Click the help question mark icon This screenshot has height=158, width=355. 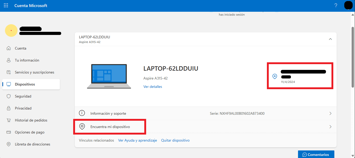click(336, 5)
